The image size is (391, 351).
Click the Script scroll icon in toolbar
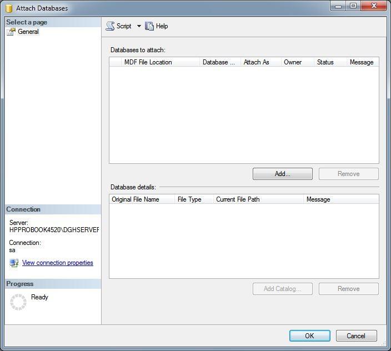pyautogui.click(x=110, y=26)
